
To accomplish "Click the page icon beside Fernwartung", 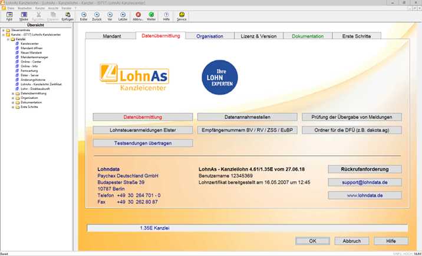I will pyautogui.click(x=17, y=71).
